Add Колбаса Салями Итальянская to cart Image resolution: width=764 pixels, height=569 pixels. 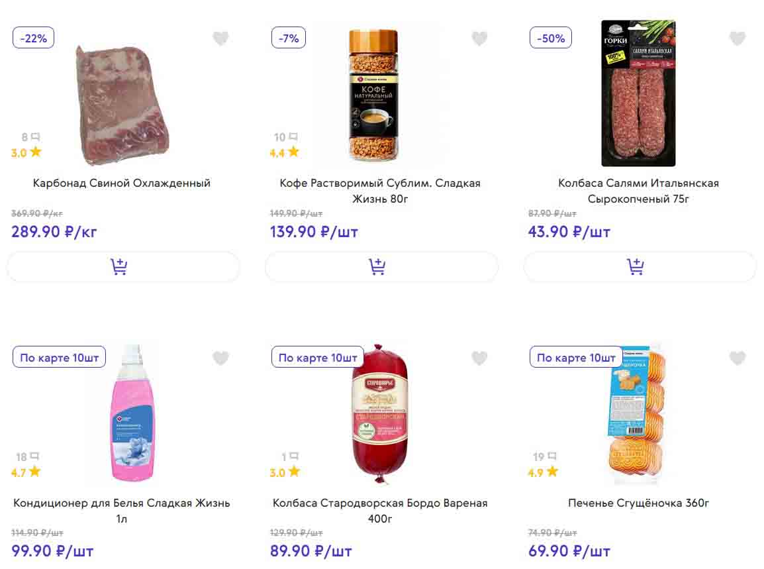pos(640,267)
